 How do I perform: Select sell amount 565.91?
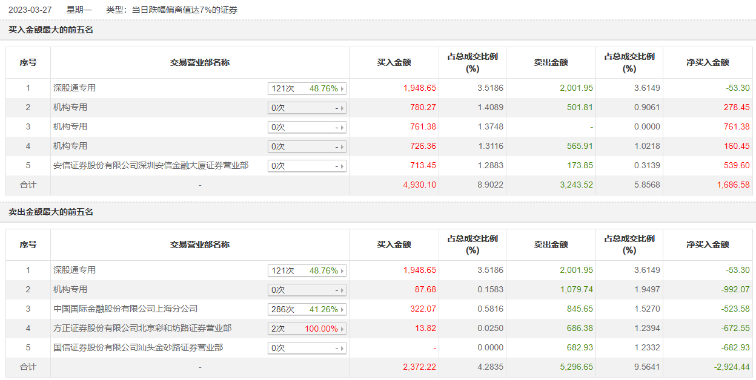pos(580,146)
